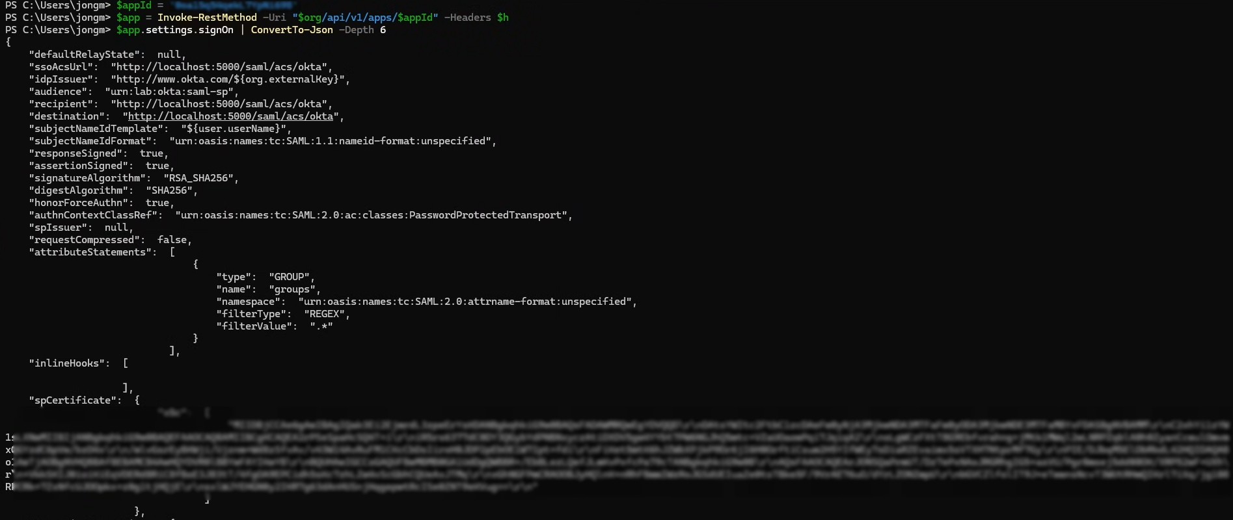Click the "filterType": "REGEX" line
Viewport: 1233px width, 520px height.
(284, 314)
